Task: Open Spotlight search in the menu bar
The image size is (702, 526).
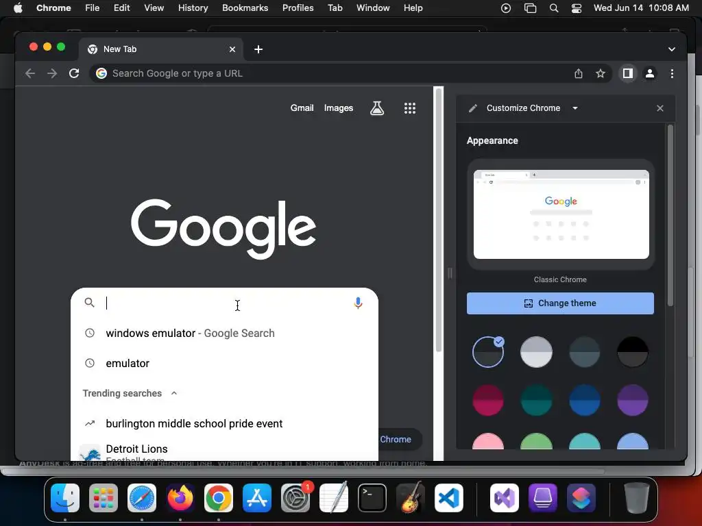Action: pos(554,8)
